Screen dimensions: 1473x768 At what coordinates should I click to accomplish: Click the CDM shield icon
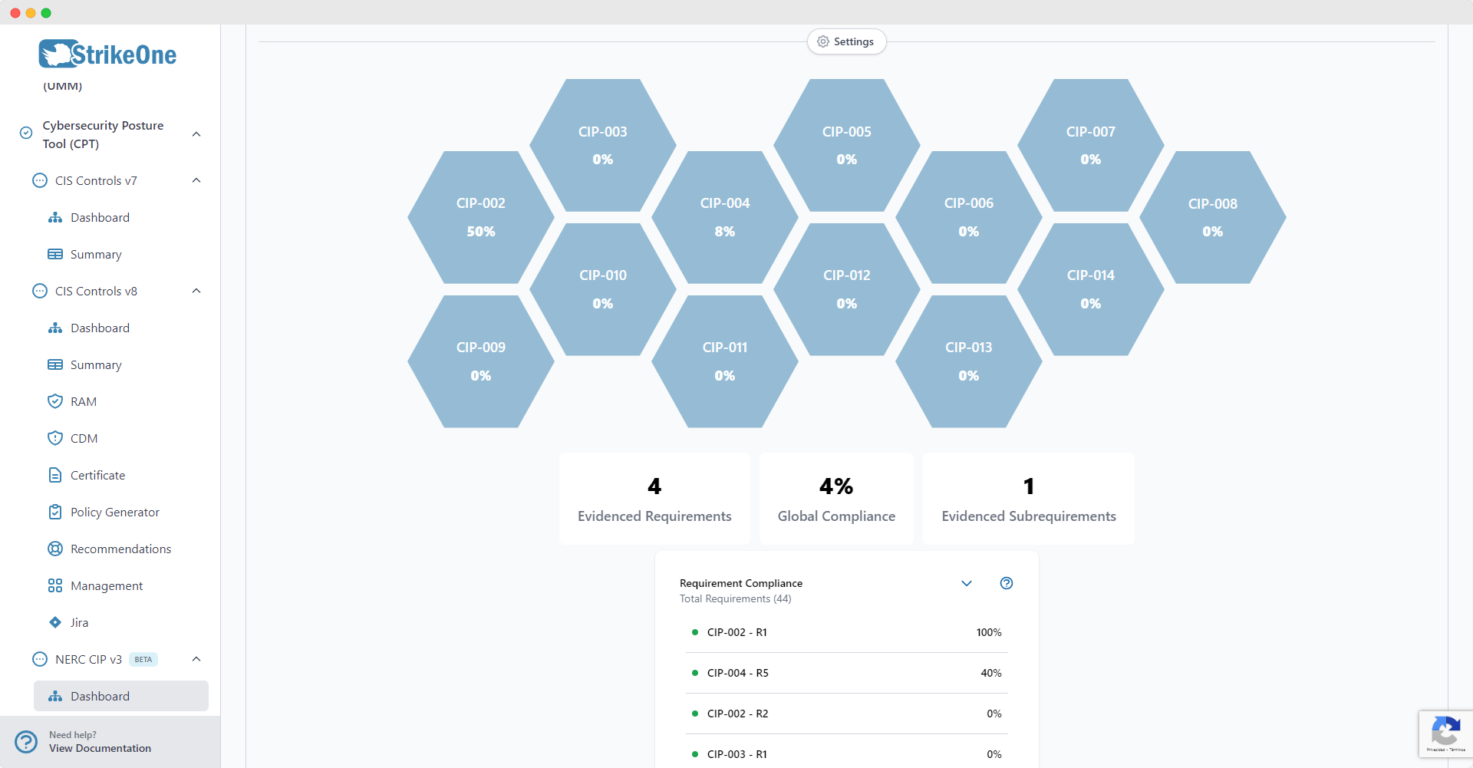pyautogui.click(x=55, y=438)
